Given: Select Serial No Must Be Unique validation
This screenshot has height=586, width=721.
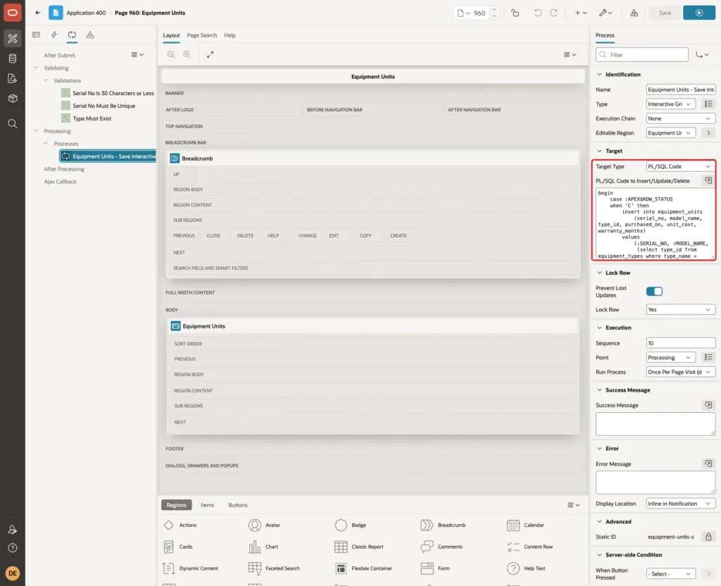Looking at the screenshot, I should (104, 106).
